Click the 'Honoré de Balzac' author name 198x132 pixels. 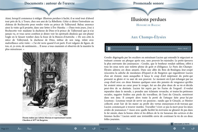[149, 25]
